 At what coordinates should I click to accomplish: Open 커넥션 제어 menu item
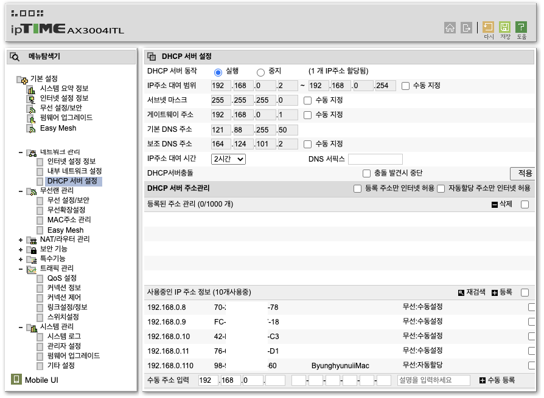(x=64, y=297)
